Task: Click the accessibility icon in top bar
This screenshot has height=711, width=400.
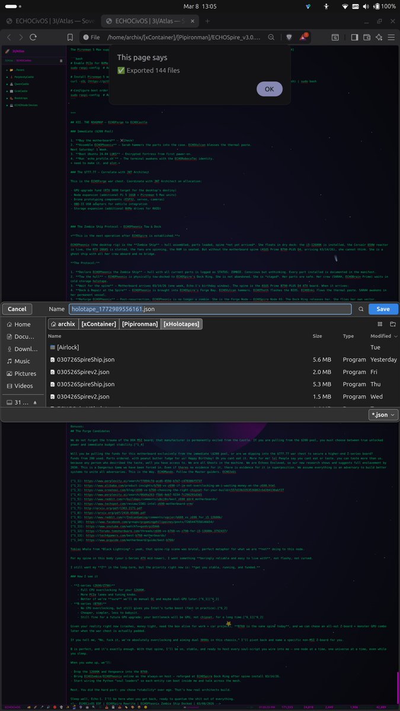Action: (327, 6)
